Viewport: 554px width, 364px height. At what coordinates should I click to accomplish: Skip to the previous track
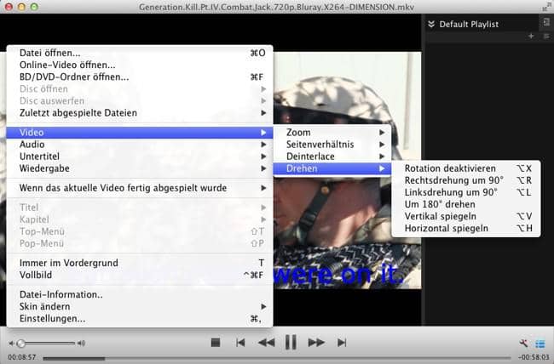[240, 343]
